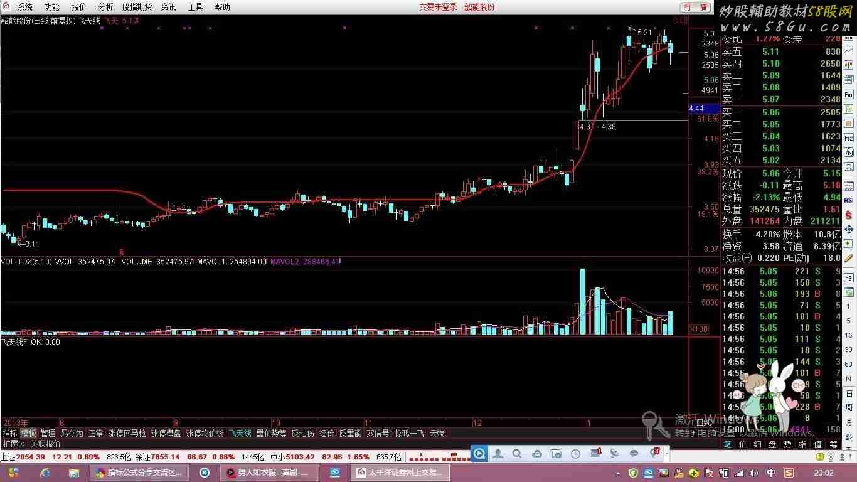Select the 量价势筹 template
The image size is (857, 482).
point(271,433)
